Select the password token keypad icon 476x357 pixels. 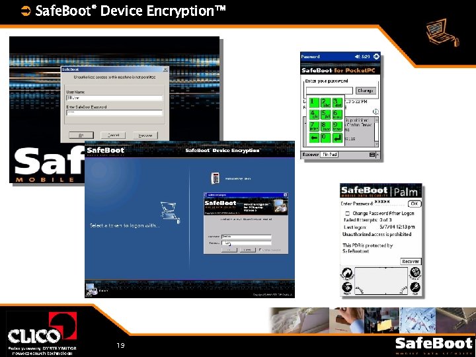point(216,178)
